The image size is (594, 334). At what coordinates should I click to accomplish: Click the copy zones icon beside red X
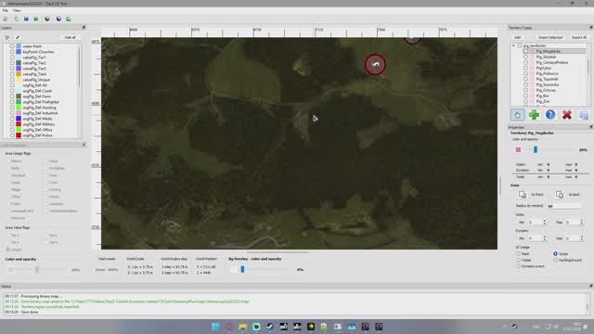(x=584, y=114)
